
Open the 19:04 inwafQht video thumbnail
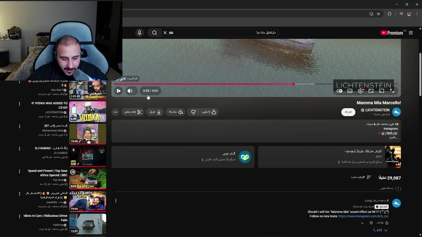pos(88,201)
